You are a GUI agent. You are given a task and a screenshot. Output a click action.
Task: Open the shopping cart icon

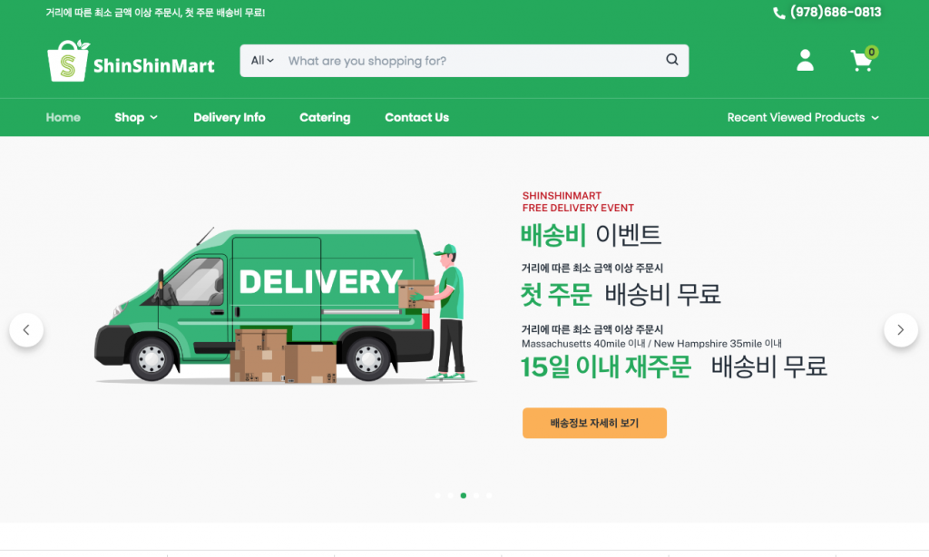coord(864,59)
